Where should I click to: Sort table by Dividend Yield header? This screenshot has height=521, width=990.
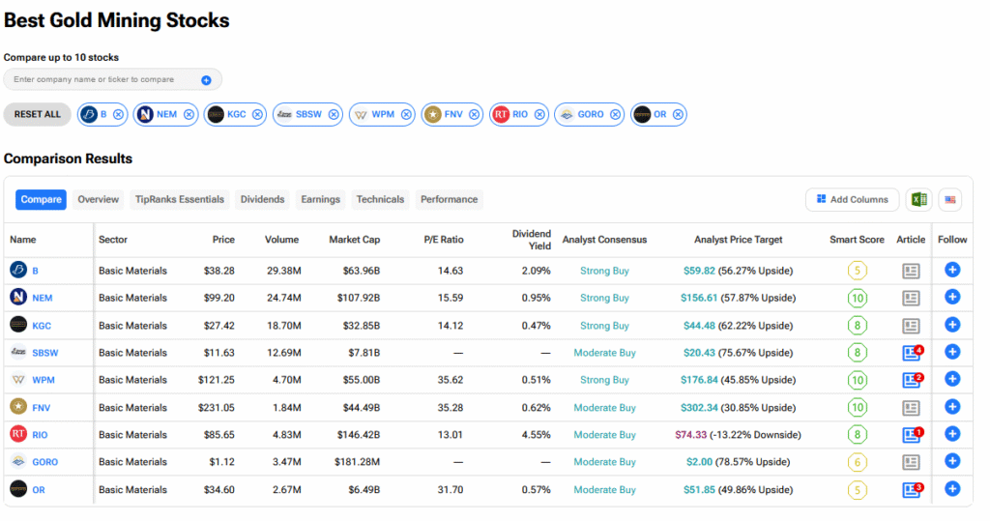(x=532, y=240)
